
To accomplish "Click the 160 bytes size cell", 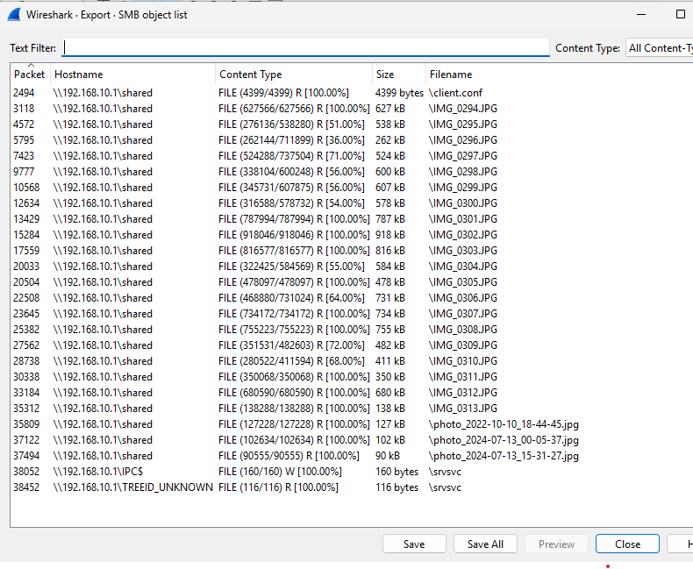I will point(397,472).
